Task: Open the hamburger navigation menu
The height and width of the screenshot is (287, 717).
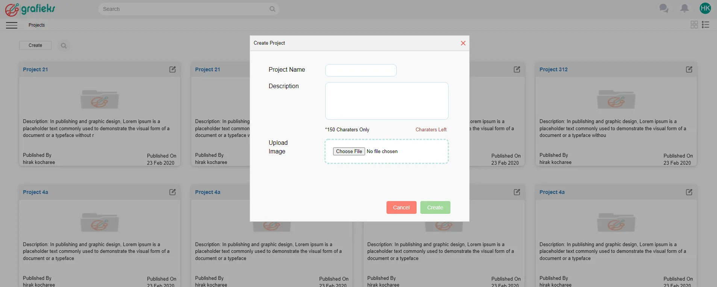Action: pyautogui.click(x=12, y=25)
